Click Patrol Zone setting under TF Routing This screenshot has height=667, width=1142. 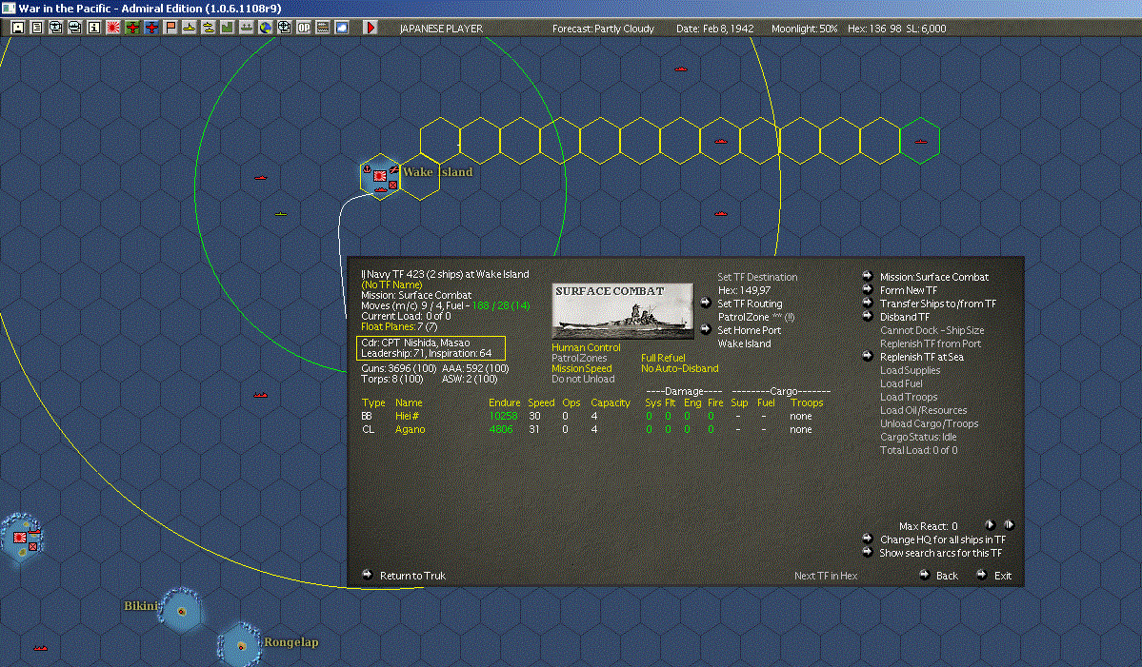756,317
